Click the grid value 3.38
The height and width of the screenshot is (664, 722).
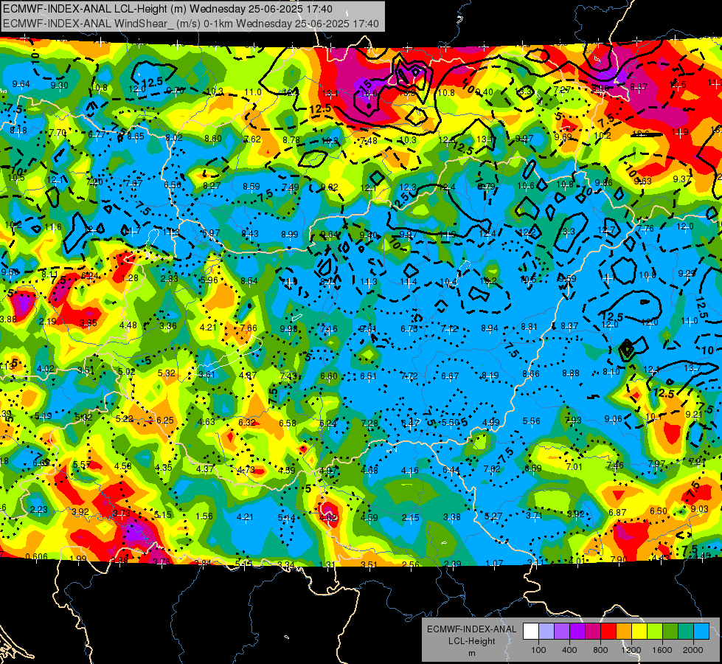(x=451, y=517)
